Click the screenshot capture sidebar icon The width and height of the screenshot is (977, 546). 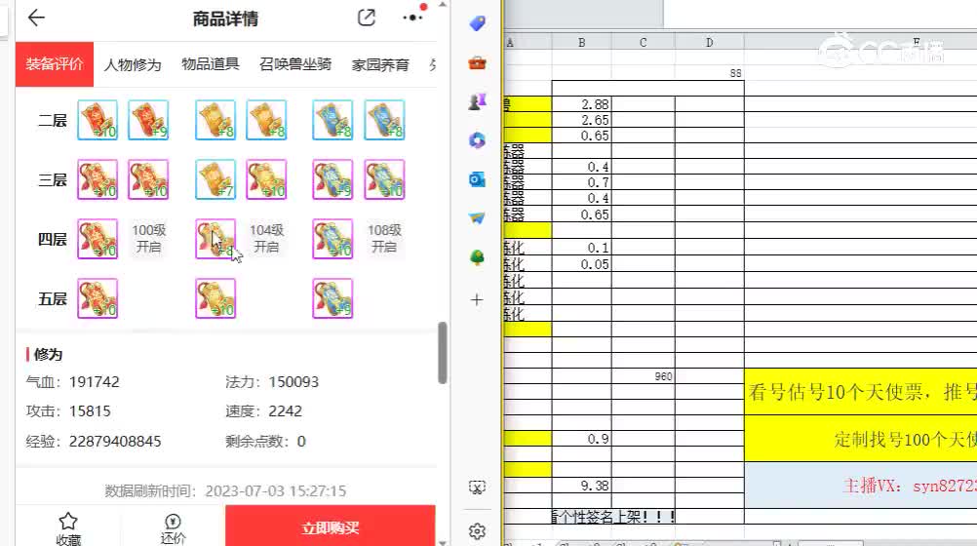[477, 487]
